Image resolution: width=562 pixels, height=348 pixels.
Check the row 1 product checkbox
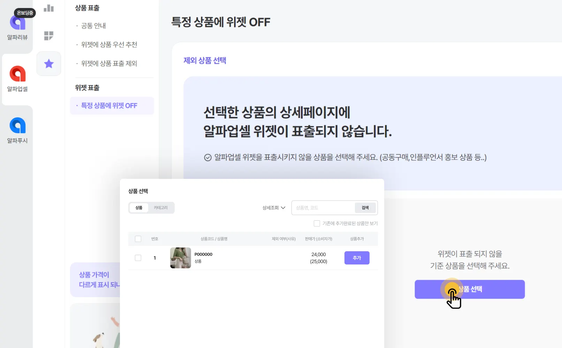tap(138, 258)
